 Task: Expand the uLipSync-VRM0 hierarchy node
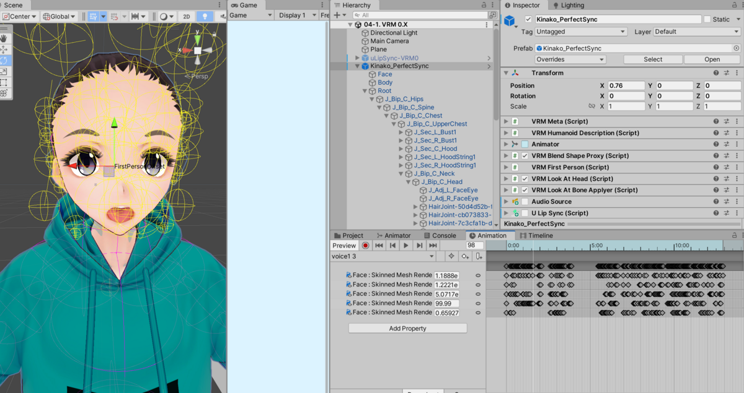click(x=358, y=58)
